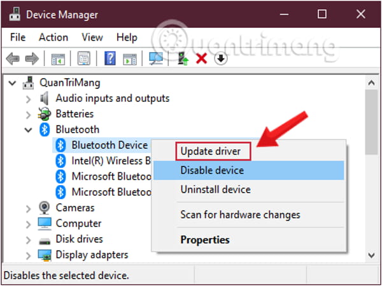Open Properties from the context menu
The height and width of the screenshot is (286, 382).
248,240
